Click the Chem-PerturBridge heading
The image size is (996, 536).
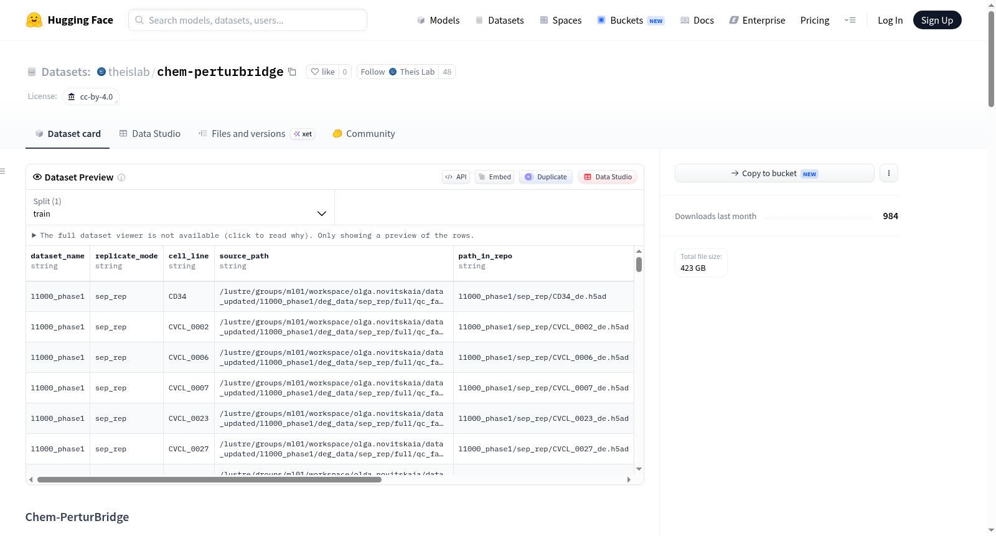[x=77, y=517]
